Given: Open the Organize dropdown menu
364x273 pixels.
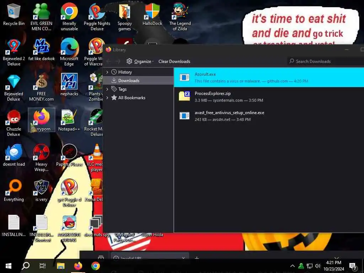Looking at the screenshot, I should (140, 61).
